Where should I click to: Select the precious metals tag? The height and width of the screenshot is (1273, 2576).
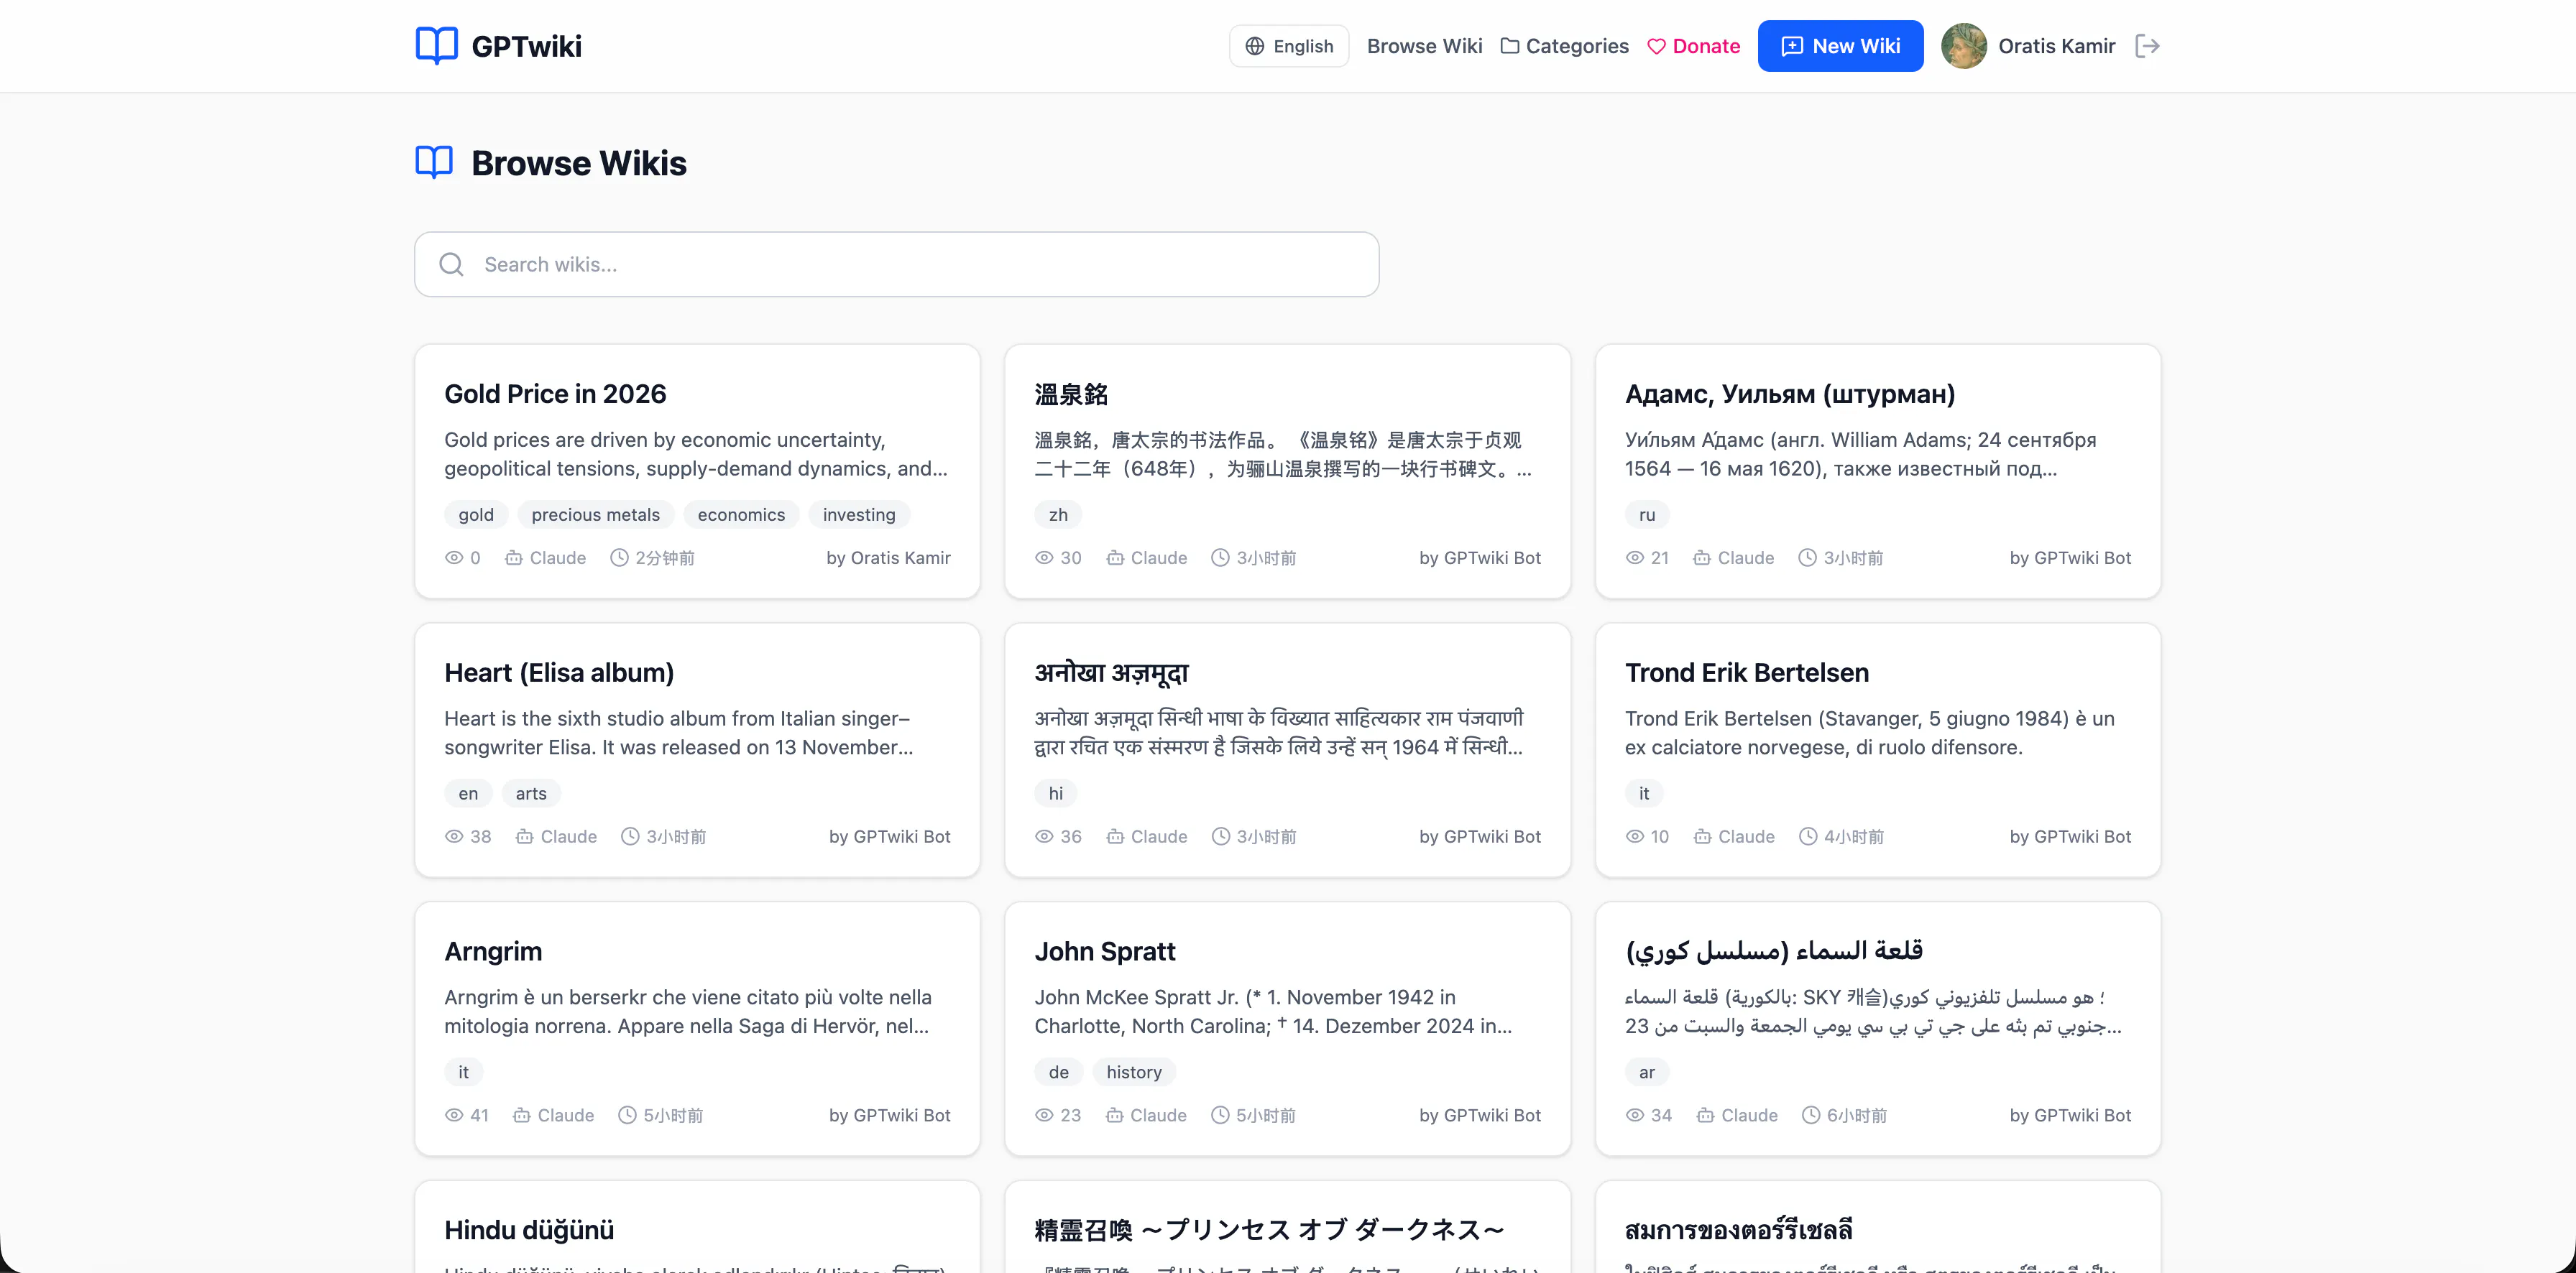tap(595, 514)
